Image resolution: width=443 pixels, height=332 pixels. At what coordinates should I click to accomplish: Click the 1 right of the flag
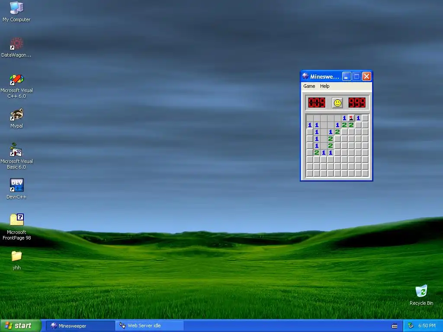[x=358, y=118]
